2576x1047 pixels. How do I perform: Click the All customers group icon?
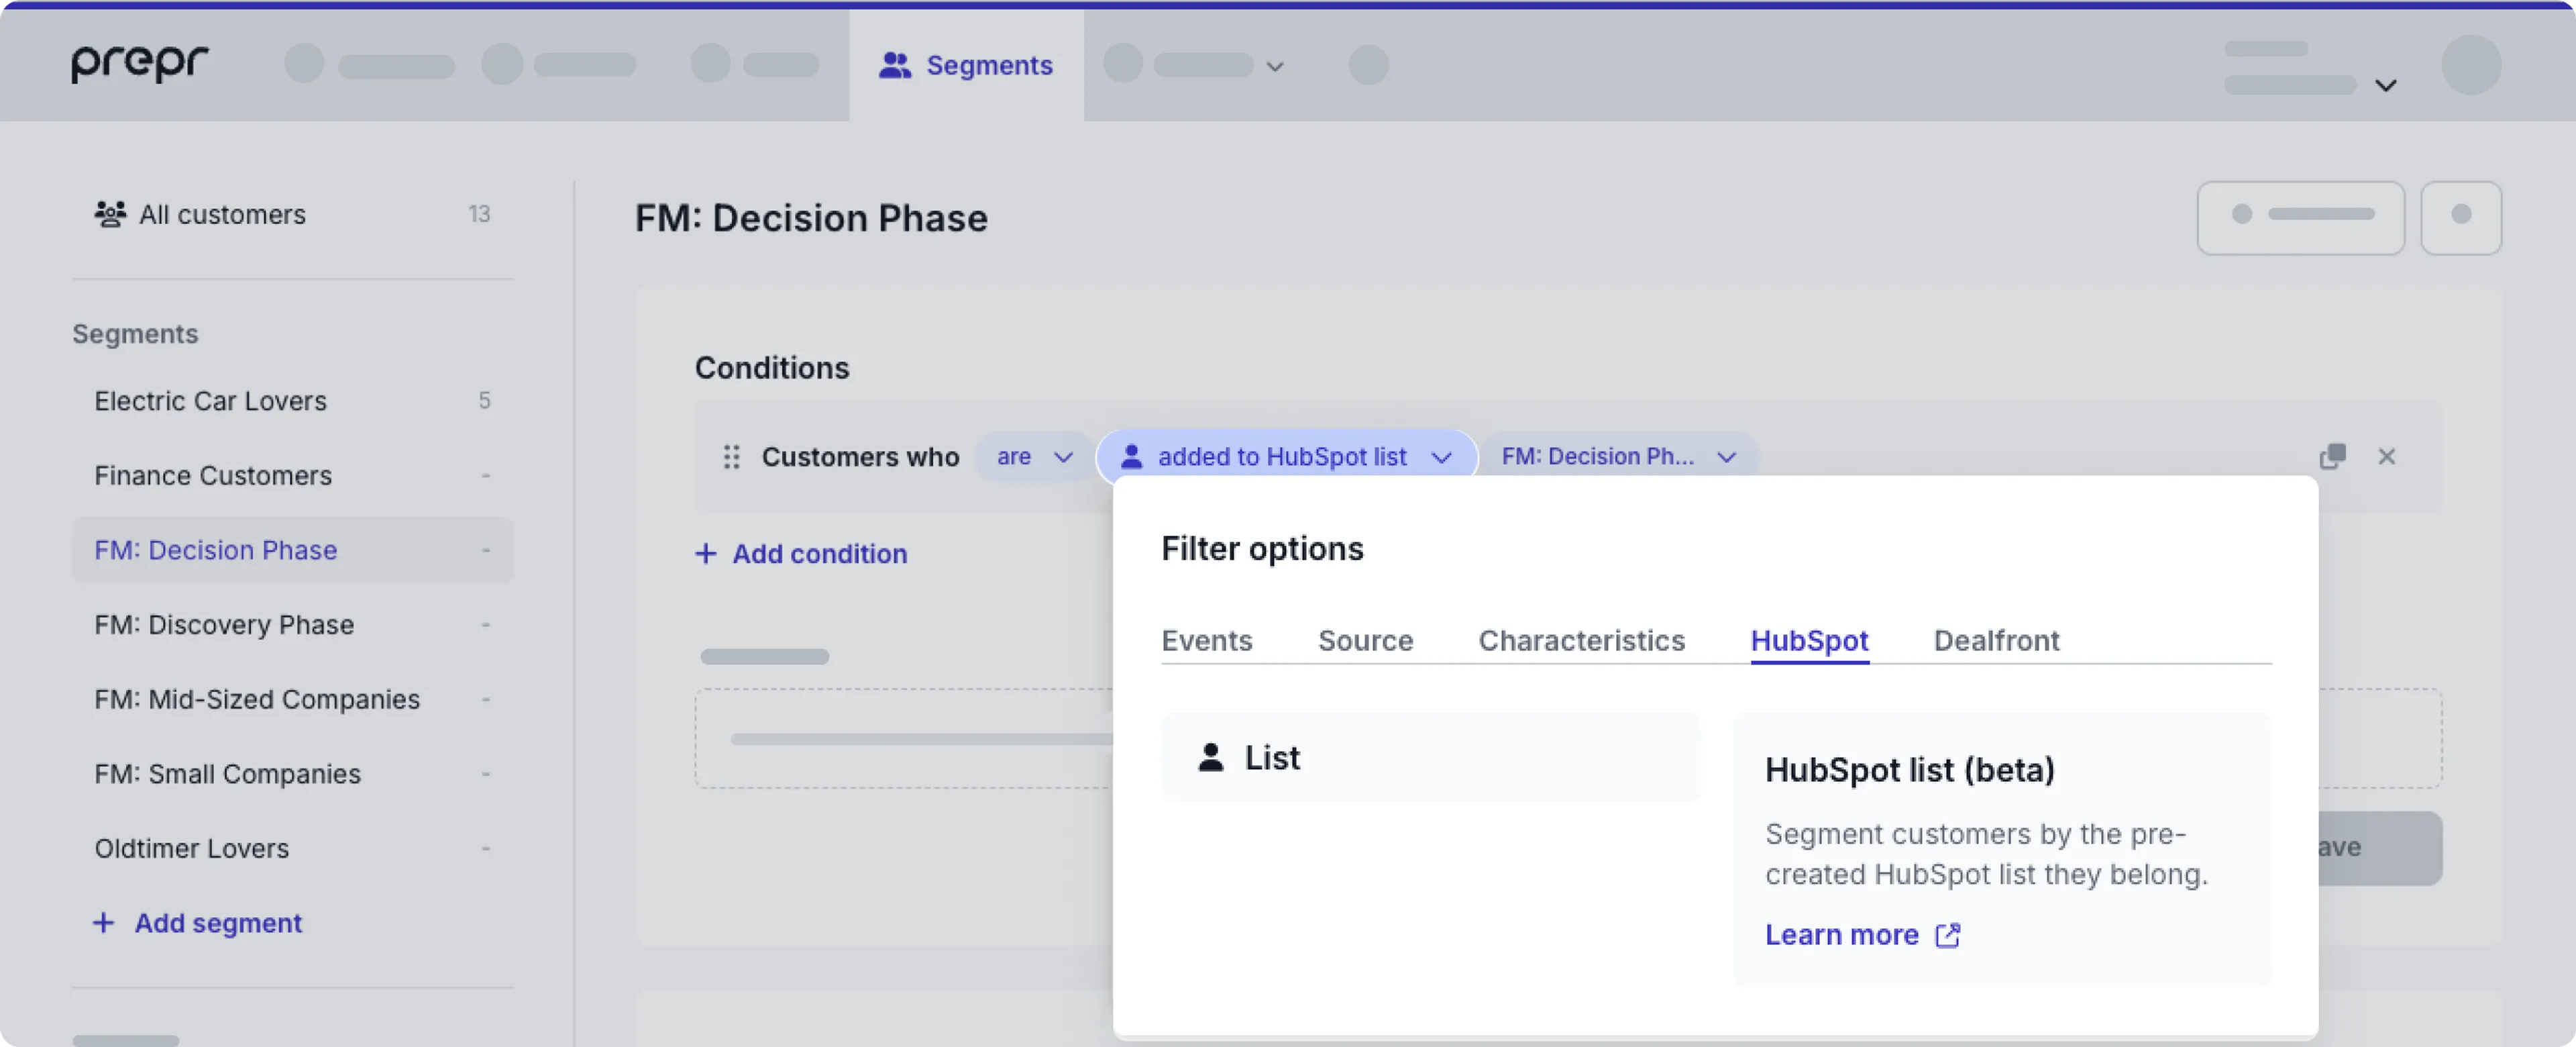point(110,213)
